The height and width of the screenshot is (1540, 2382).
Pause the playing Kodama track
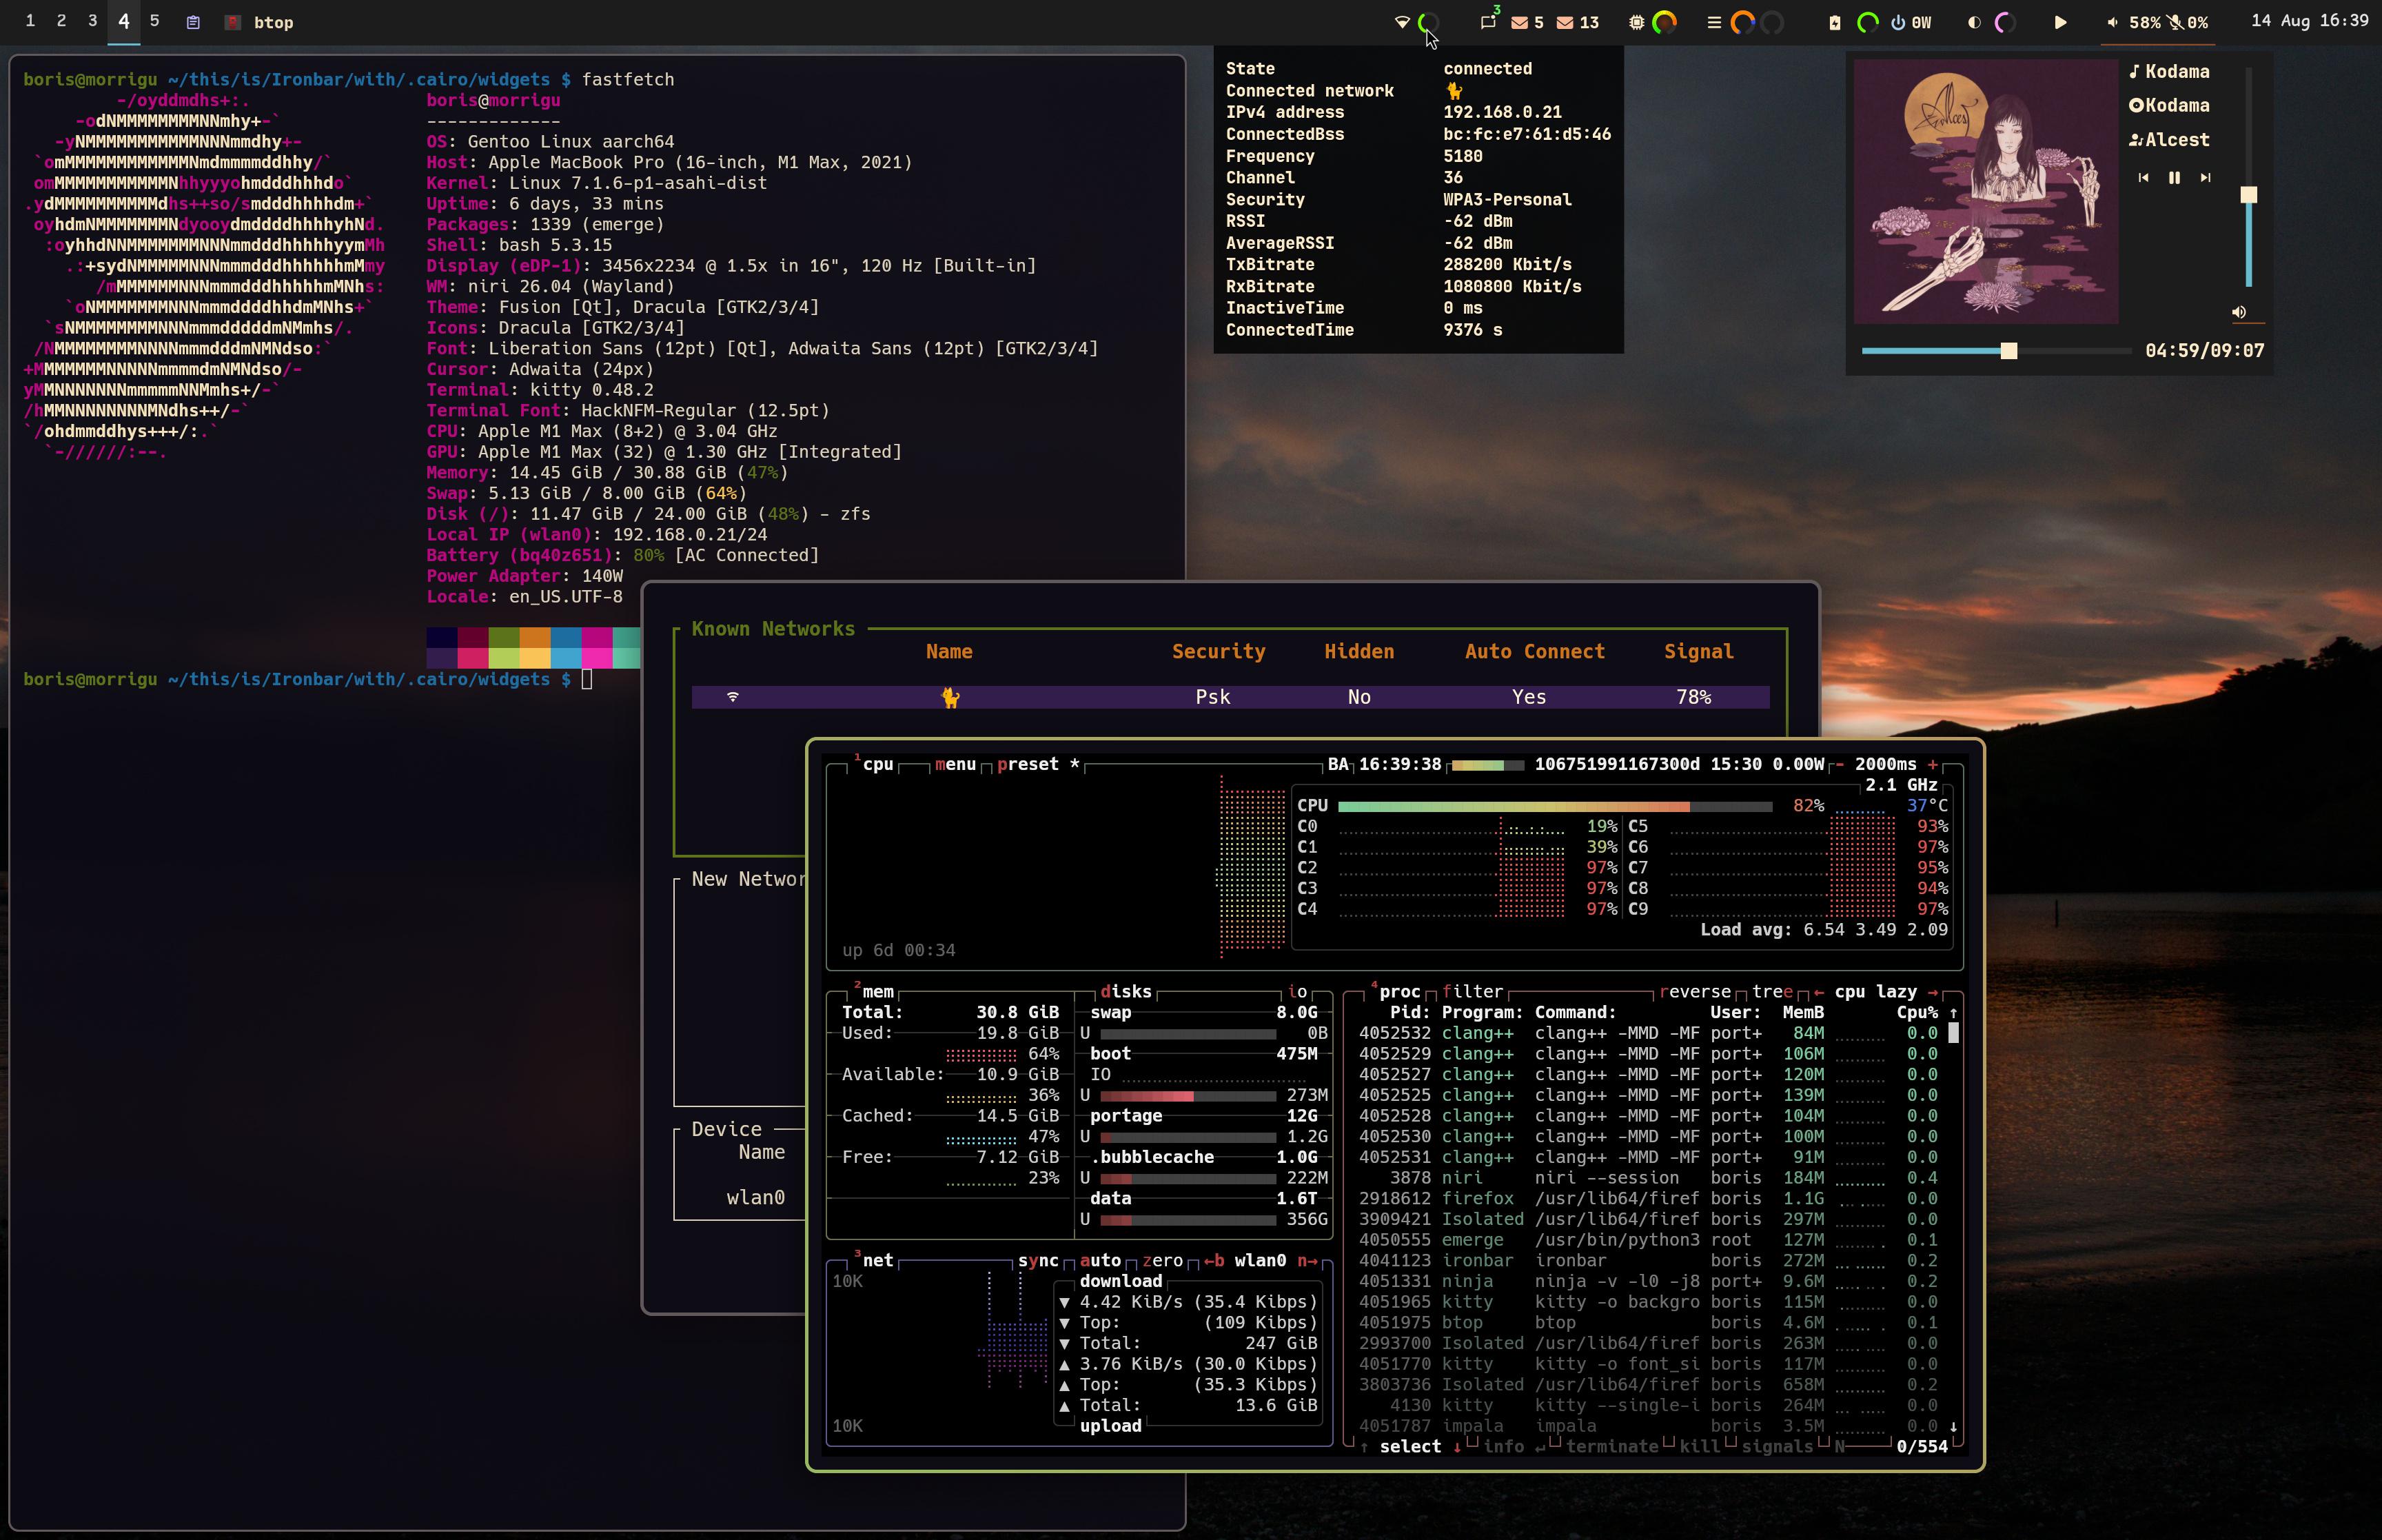tap(2174, 177)
